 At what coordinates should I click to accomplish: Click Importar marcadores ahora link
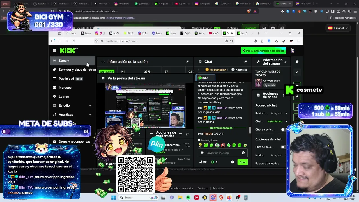[x=120, y=18]
